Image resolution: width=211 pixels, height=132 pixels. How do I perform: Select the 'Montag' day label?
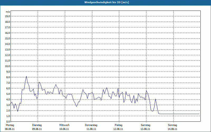[10, 125]
